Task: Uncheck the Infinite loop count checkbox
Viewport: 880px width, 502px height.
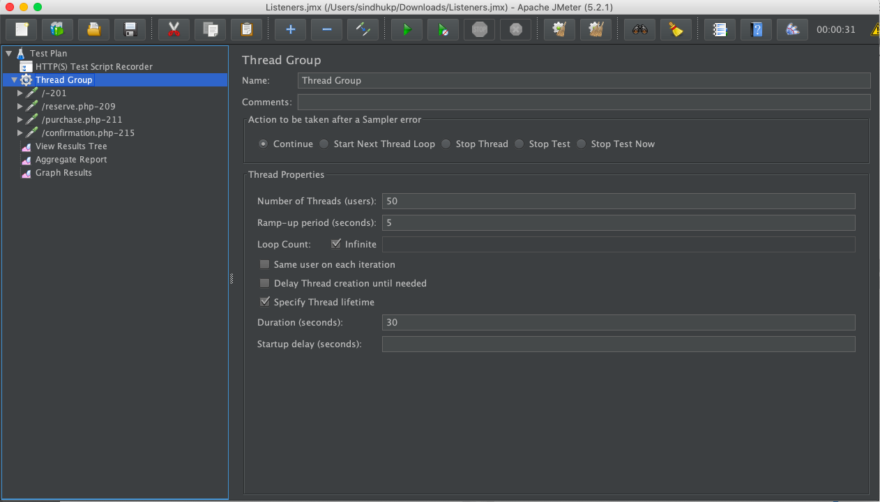Action: [336, 244]
